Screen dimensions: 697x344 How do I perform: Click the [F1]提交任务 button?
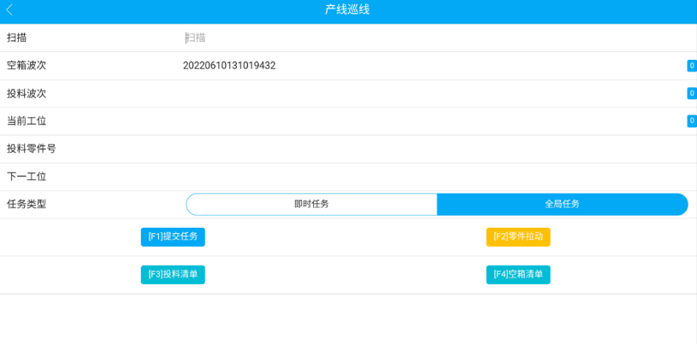pos(173,236)
